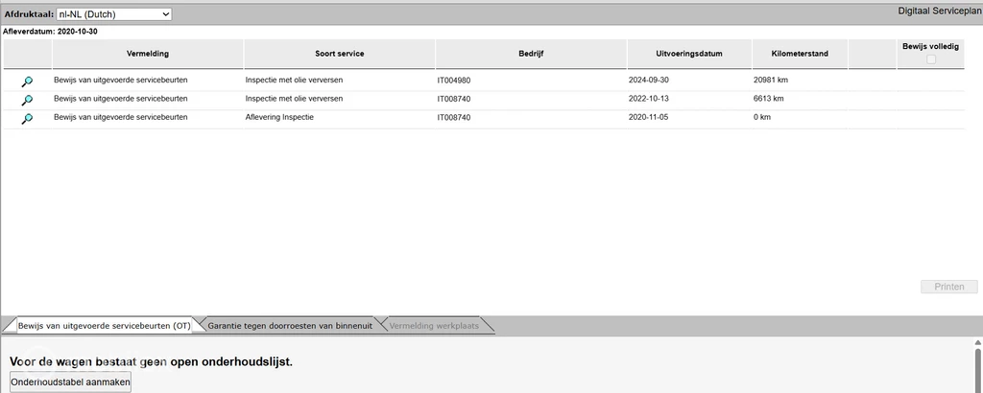Viewport: 983px width, 393px height.
Task: Select the Bedrijf column header
Action: pos(531,54)
